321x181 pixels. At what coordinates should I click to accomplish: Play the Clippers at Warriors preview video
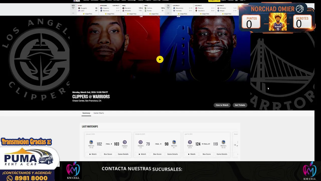160,59
